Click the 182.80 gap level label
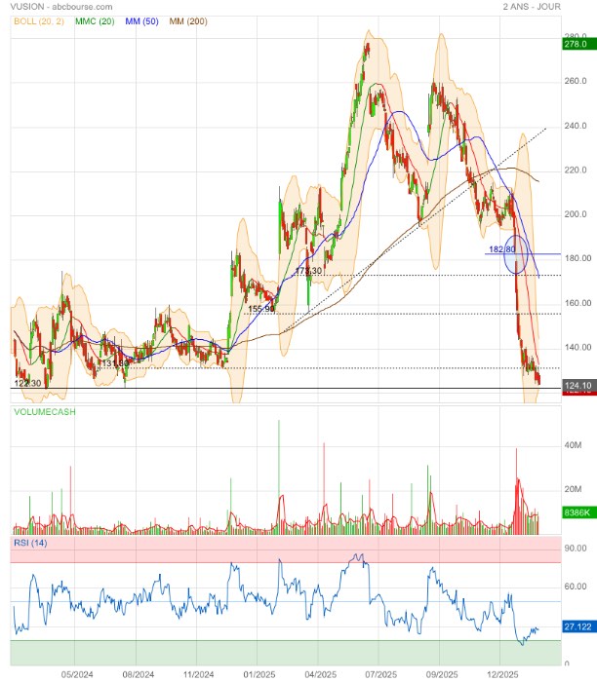Screen dimensions: 597x682 pos(502,249)
